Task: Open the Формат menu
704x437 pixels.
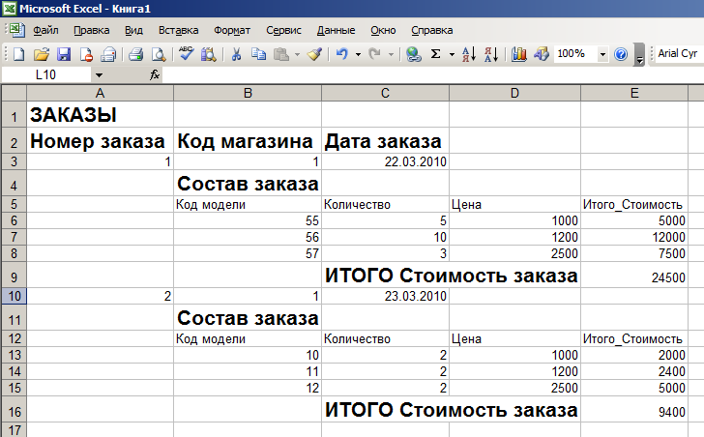Action: [232, 30]
